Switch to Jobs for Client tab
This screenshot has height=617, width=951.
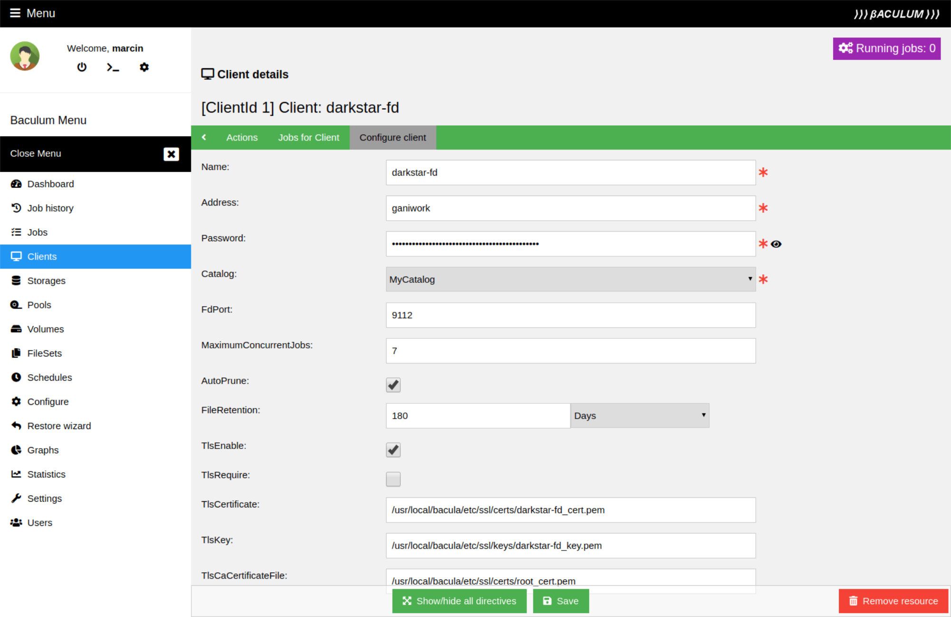309,137
